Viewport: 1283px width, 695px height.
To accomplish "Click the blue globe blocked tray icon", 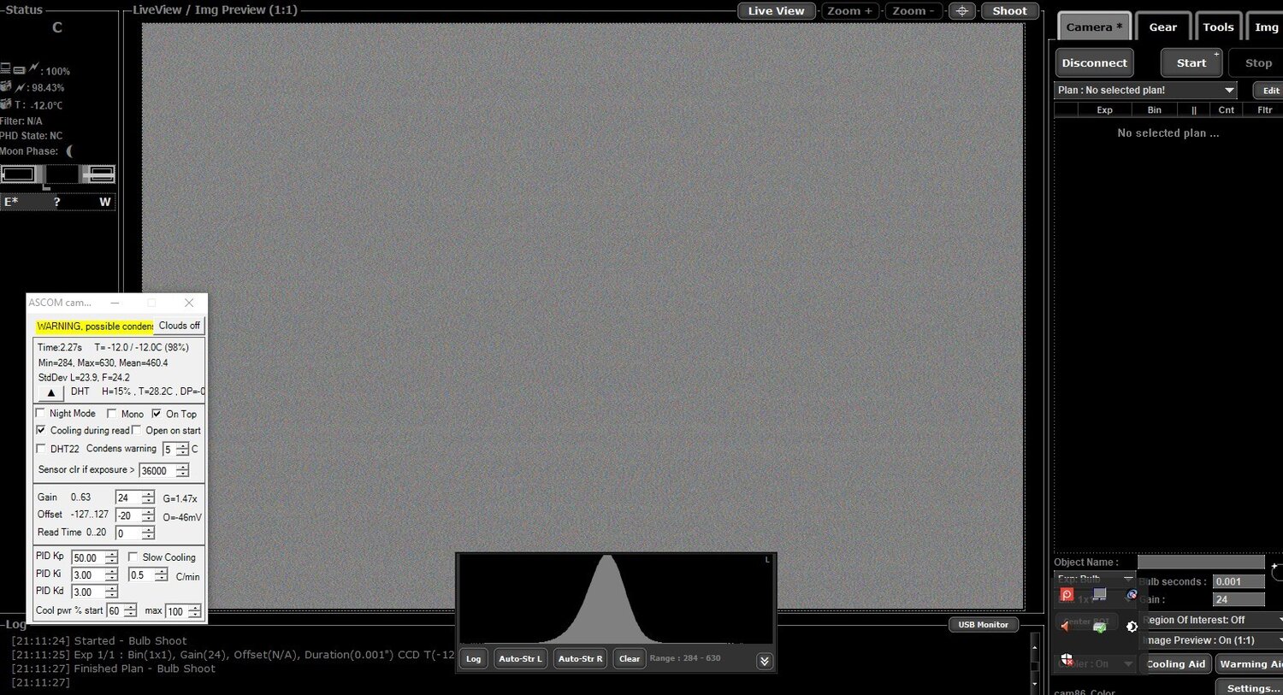I will (1132, 594).
